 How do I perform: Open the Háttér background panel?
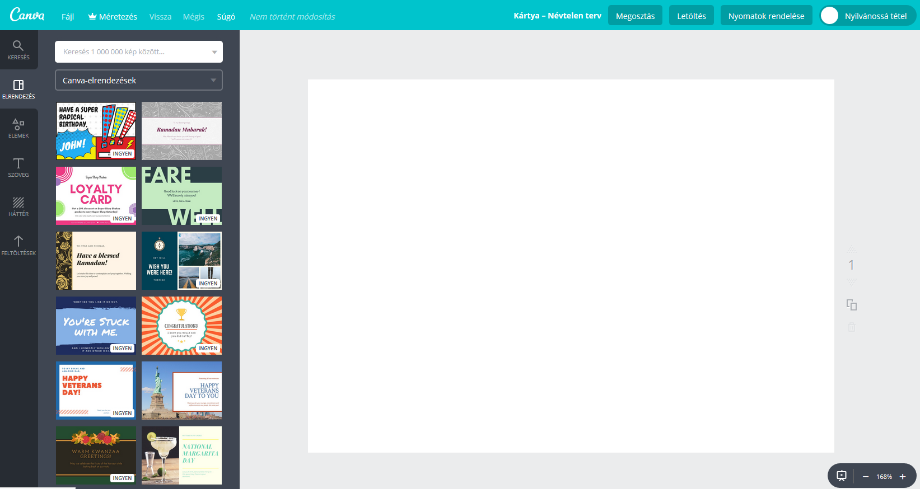tap(18, 206)
